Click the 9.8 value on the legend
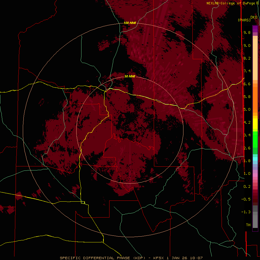Viewport: 260px width, 260px height. 247,32
